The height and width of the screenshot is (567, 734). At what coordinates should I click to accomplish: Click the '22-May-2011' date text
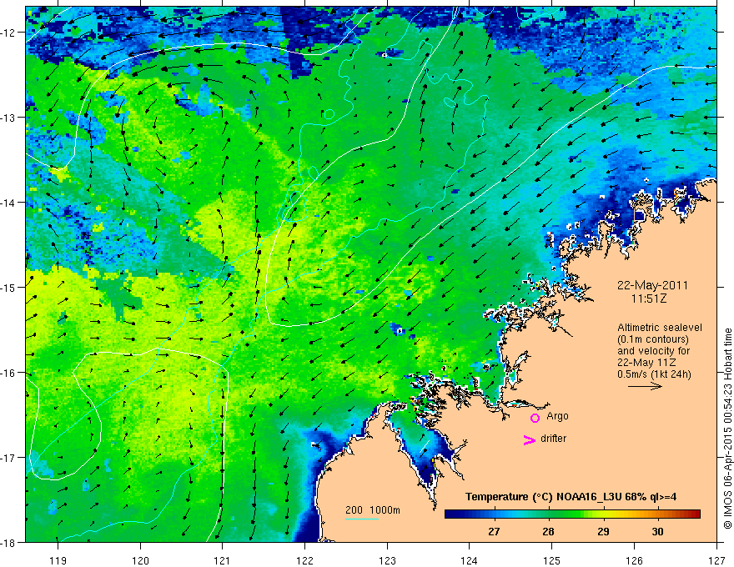[652, 285]
